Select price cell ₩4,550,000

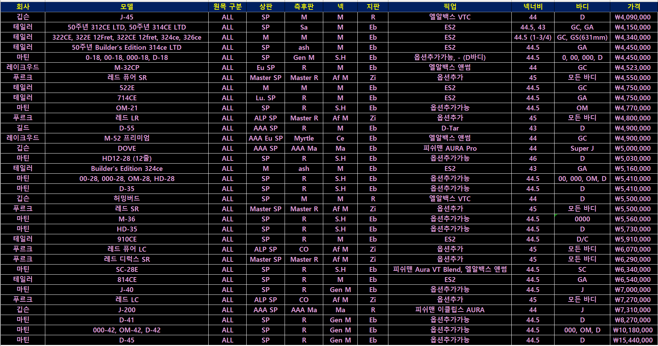pyautogui.click(x=634, y=78)
